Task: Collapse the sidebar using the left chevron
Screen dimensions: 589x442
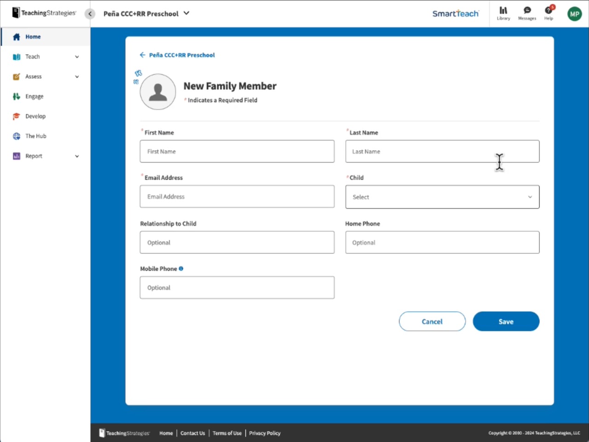Action: click(90, 13)
